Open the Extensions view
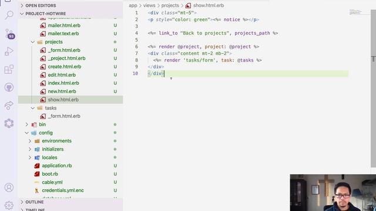The image size is (376, 211). (x=9, y=69)
